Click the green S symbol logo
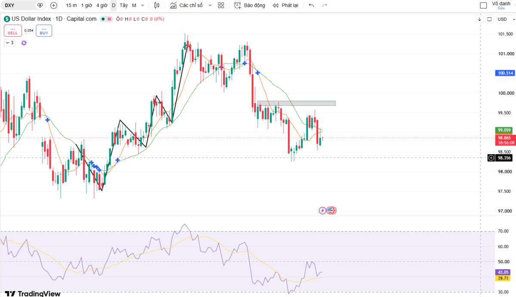 click(x=7, y=19)
